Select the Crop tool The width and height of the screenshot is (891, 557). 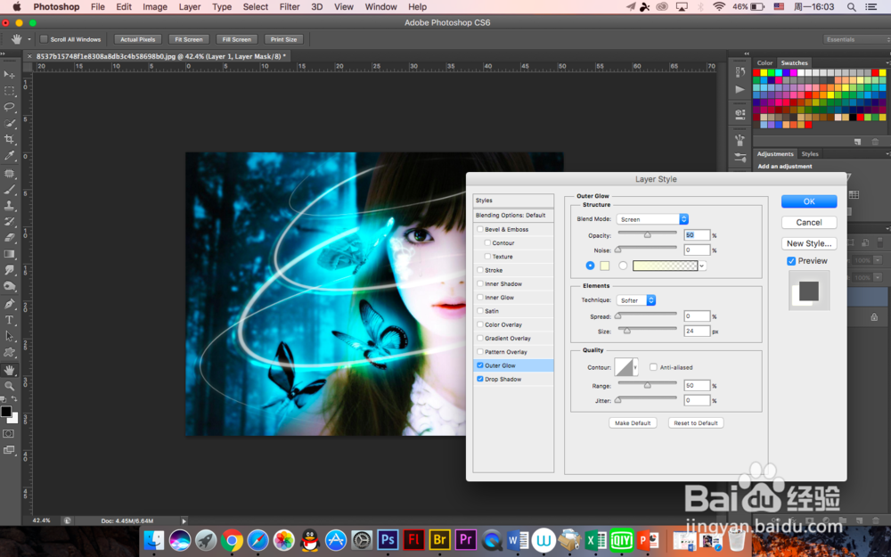click(x=10, y=140)
